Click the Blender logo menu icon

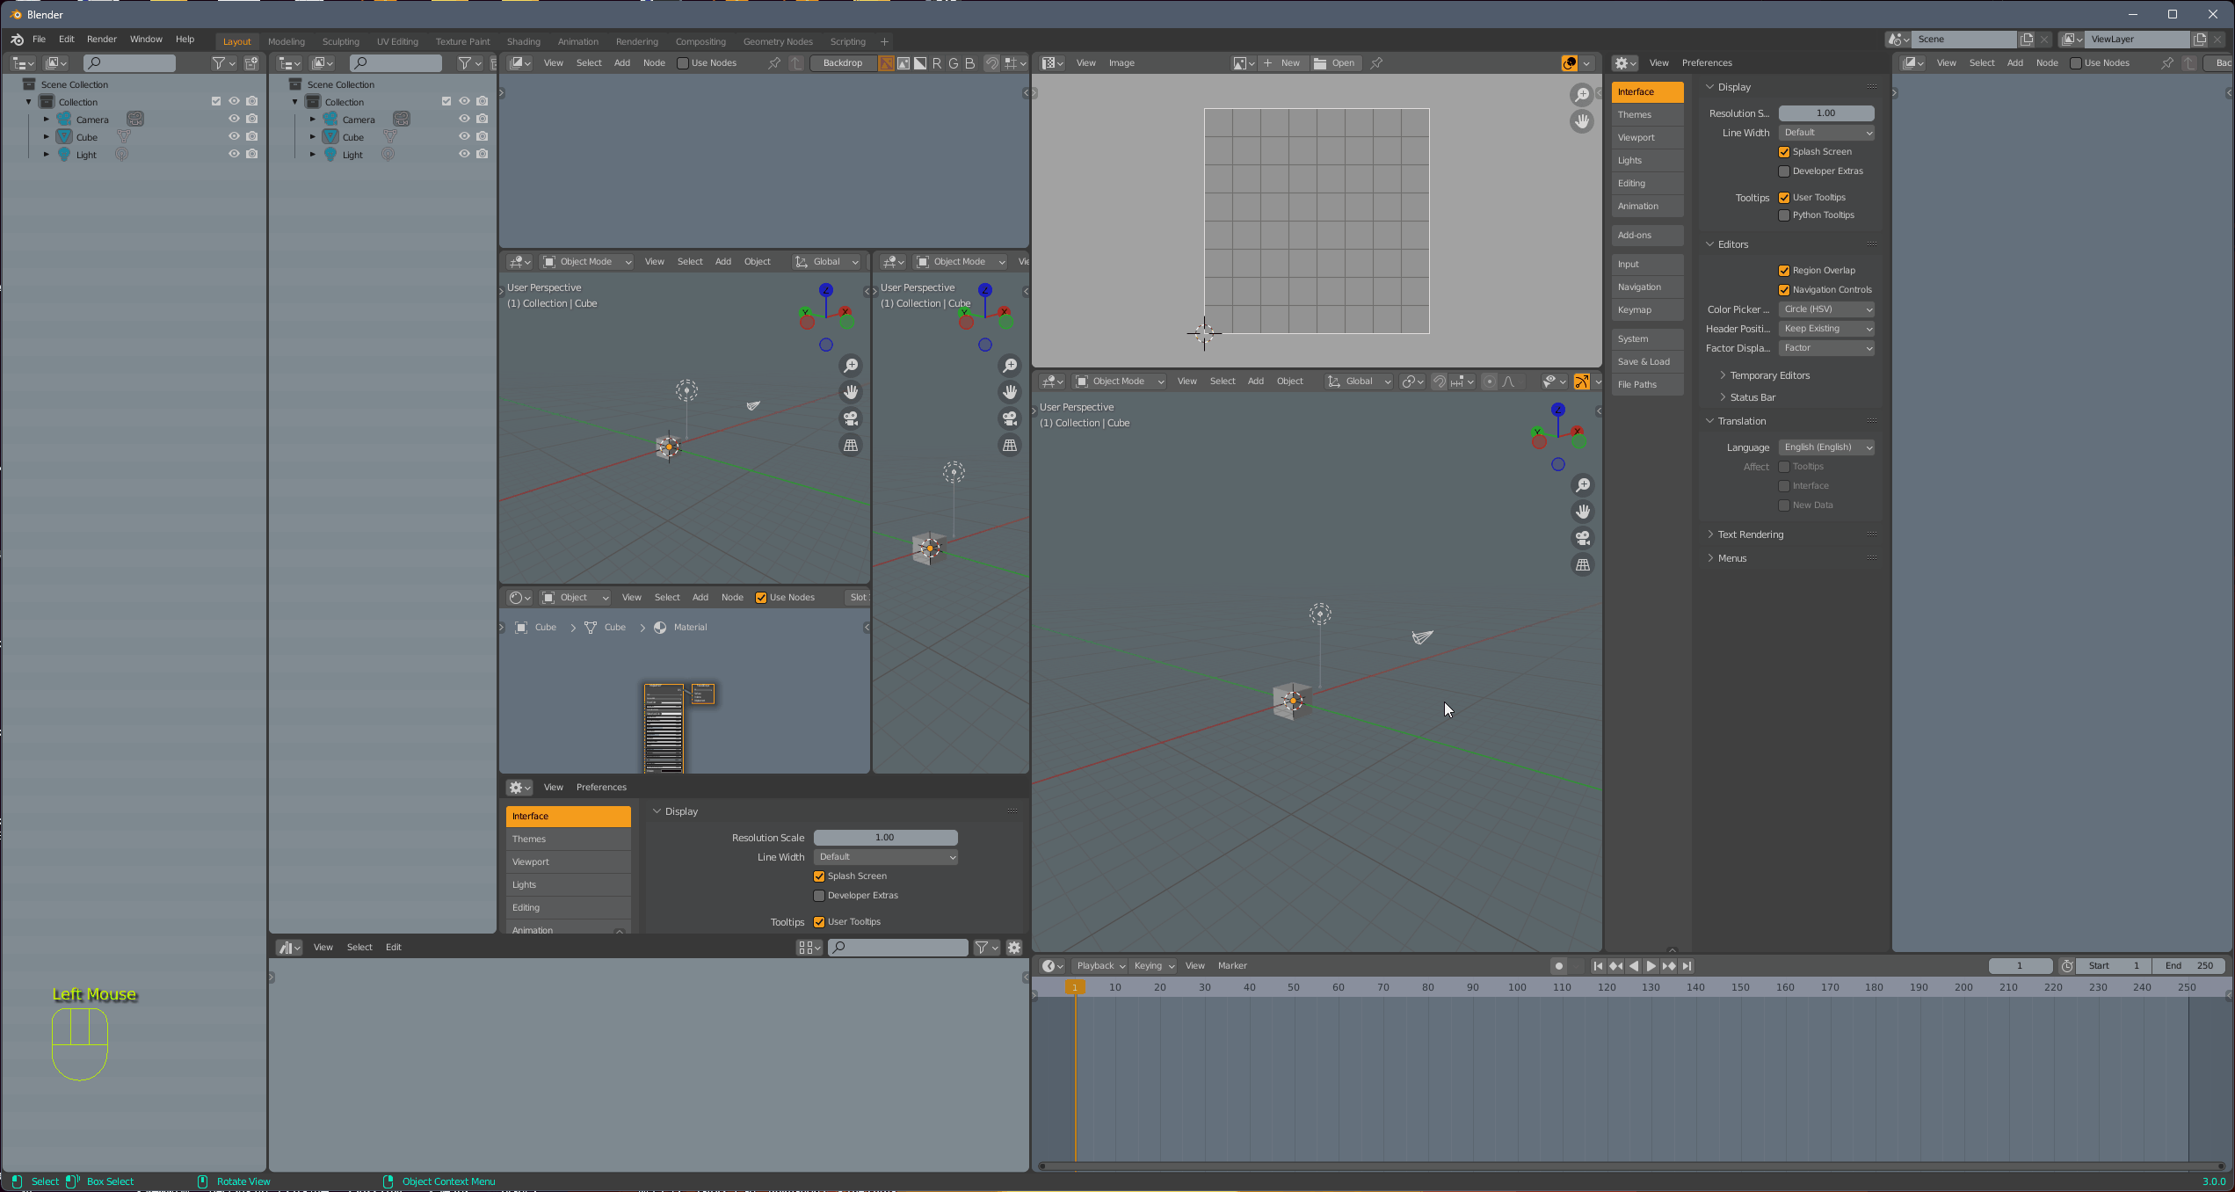point(17,40)
